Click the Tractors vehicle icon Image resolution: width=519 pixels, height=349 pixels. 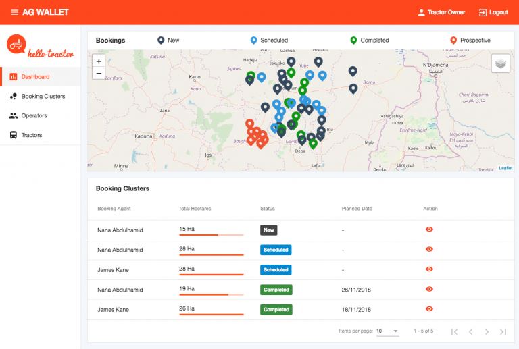14,135
